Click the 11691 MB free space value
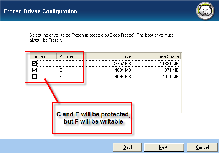The width and height of the screenshot is (219, 153). [169, 64]
